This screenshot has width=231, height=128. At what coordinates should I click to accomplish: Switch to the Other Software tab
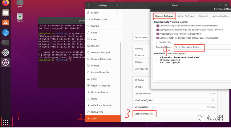click(x=186, y=16)
